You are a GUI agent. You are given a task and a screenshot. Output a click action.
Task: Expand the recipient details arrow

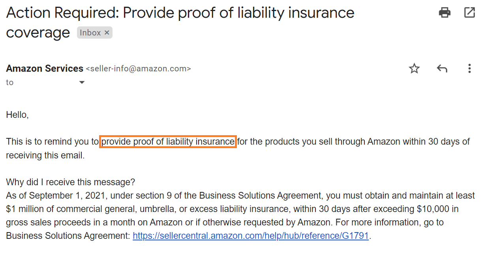(x=82, y=82)
